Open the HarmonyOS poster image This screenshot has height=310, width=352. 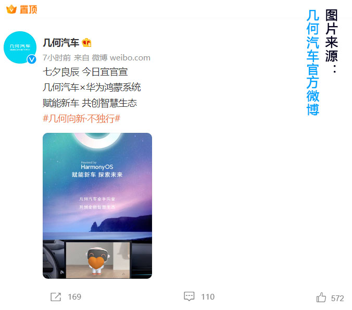point(97,206)
